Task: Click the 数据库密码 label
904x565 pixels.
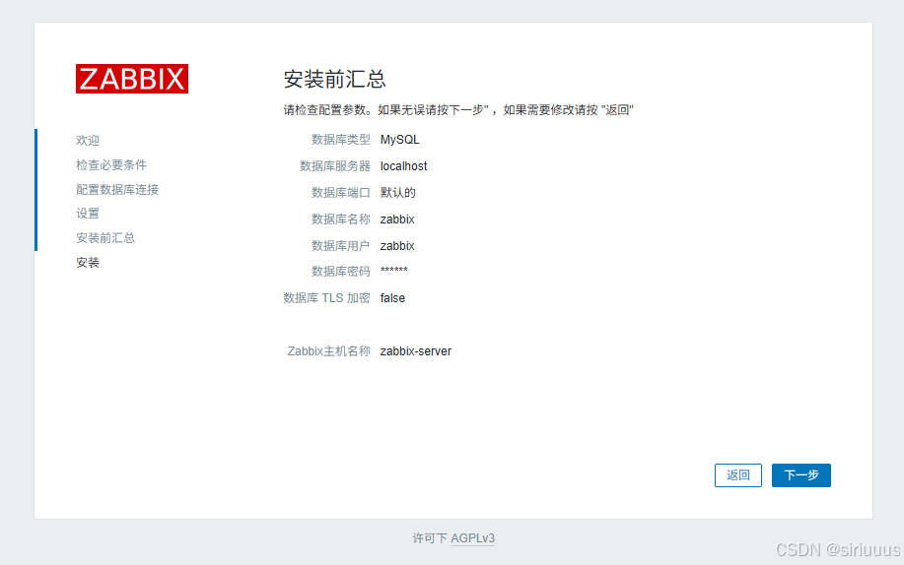Action: click(341, 272)
